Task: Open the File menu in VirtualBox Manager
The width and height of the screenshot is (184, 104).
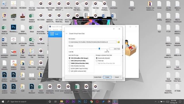Action: pos(50,30)
